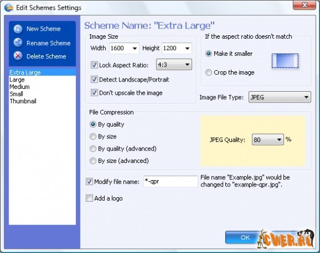Select By quality (advanced) radio button
The image size is (320, 253).
click(x=93, y=149)
